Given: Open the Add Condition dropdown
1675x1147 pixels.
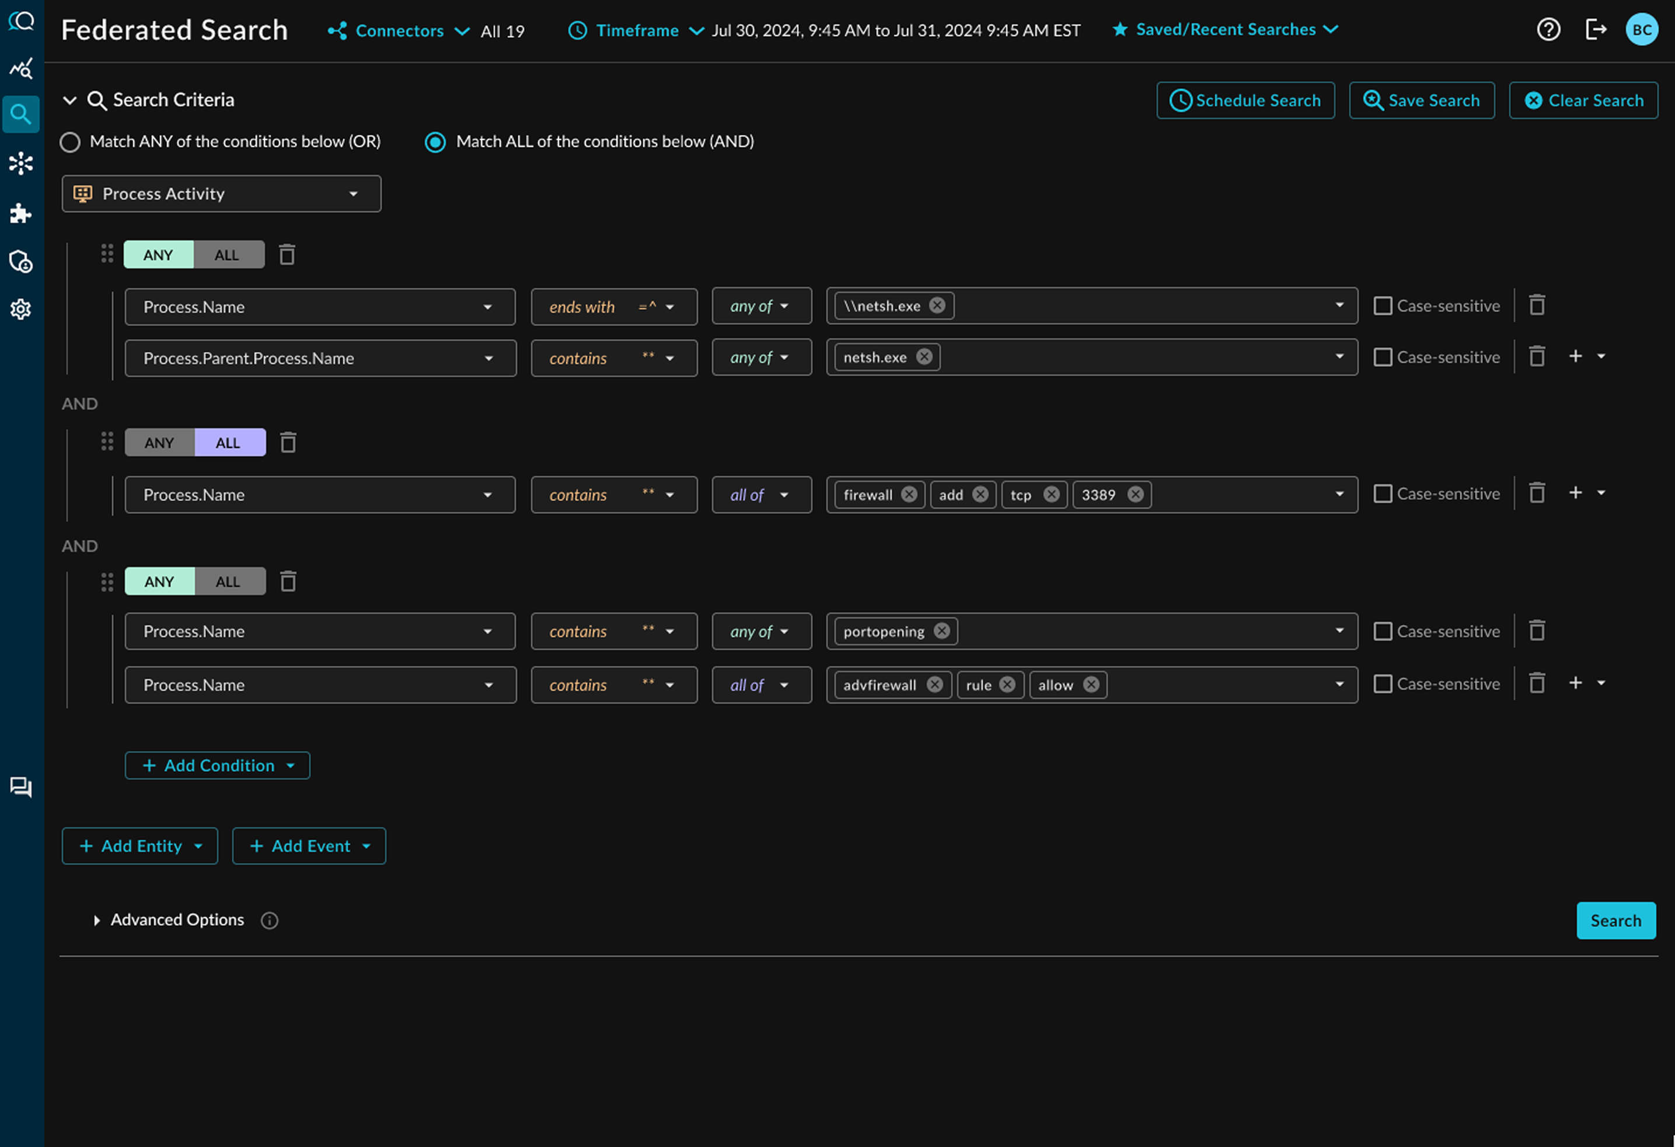Looking at the screenshot, I should pyautogui.click(x=218, y=765).
